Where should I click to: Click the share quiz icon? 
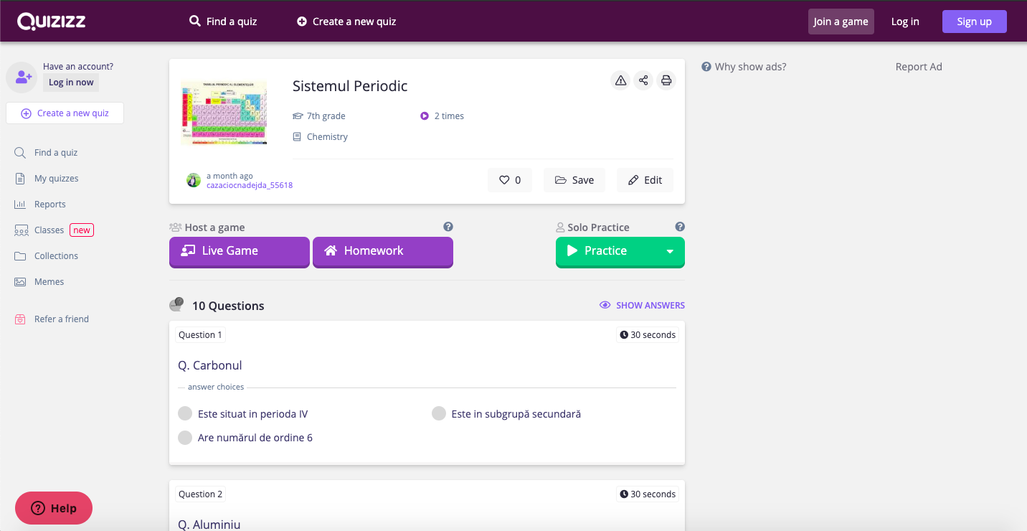(643, 80)
